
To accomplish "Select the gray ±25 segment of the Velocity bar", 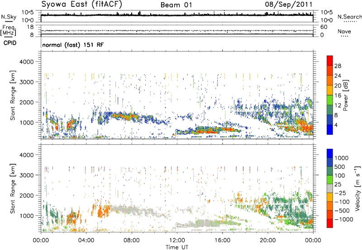I will tap(330, 188).
